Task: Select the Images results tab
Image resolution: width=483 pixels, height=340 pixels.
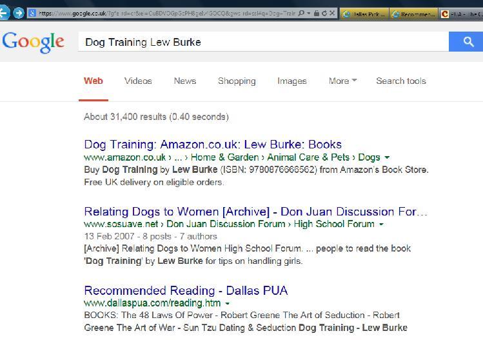Action: point(292,81)
